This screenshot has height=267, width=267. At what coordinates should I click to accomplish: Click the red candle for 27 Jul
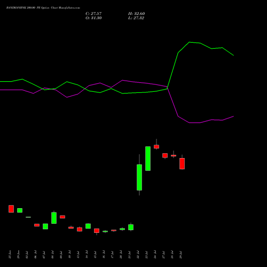(165, 155)
